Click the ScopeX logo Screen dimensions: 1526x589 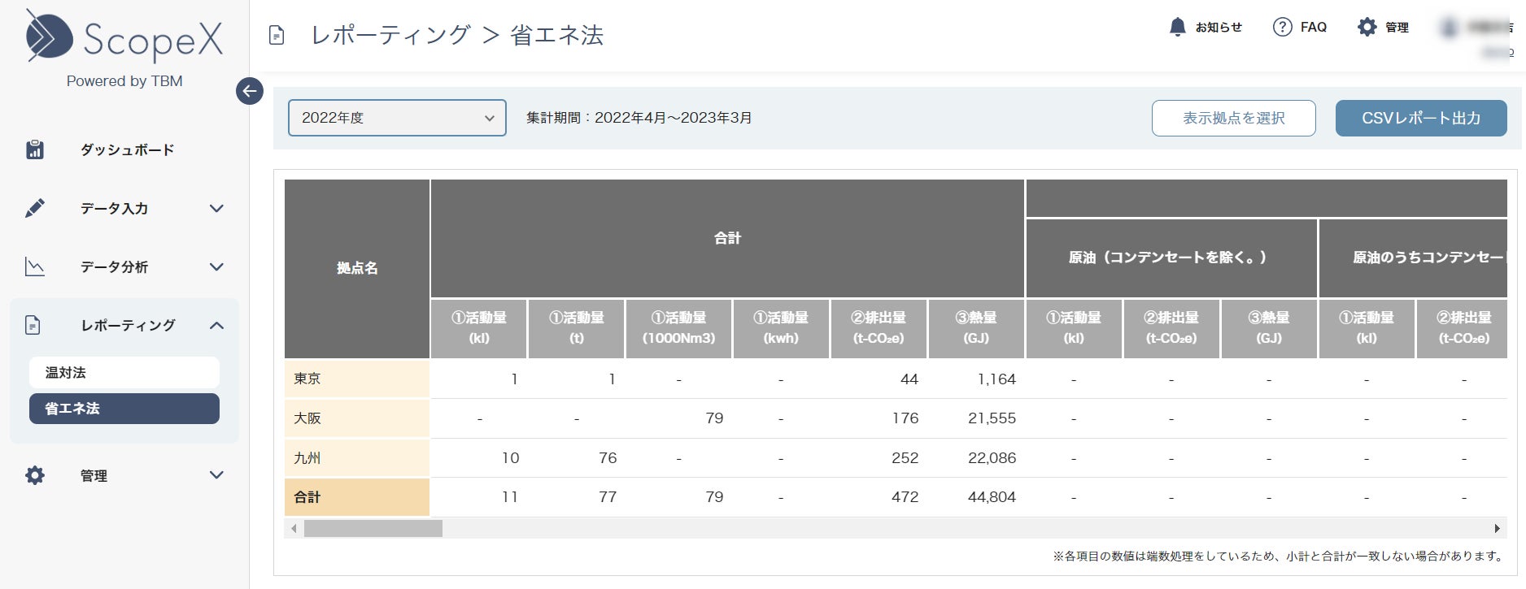(124, 38)
